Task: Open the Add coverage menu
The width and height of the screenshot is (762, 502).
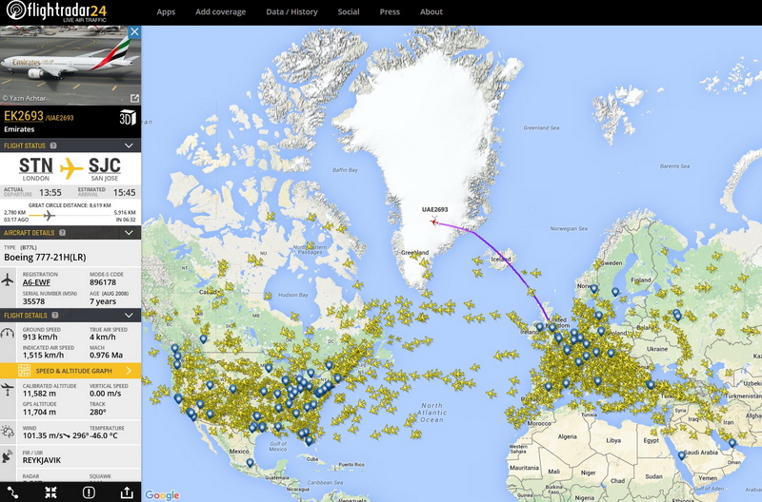Action: click(x=221, y=11)
